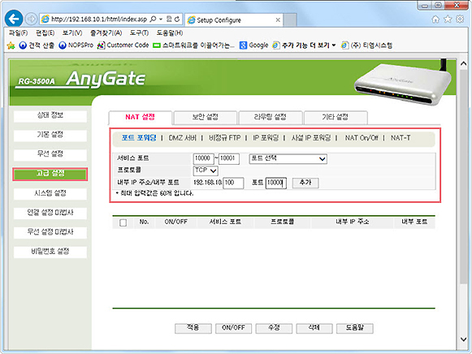Viewport: 472px width, 354px height.
Task: Toggle the select-all checkbox in table header
Action: pyautogui.click(x=123, y=222)
